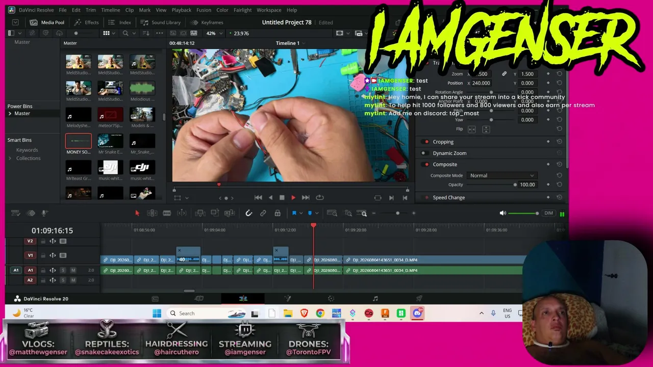Open the File menu
This screenshot has width=653, height=367.
62,10
